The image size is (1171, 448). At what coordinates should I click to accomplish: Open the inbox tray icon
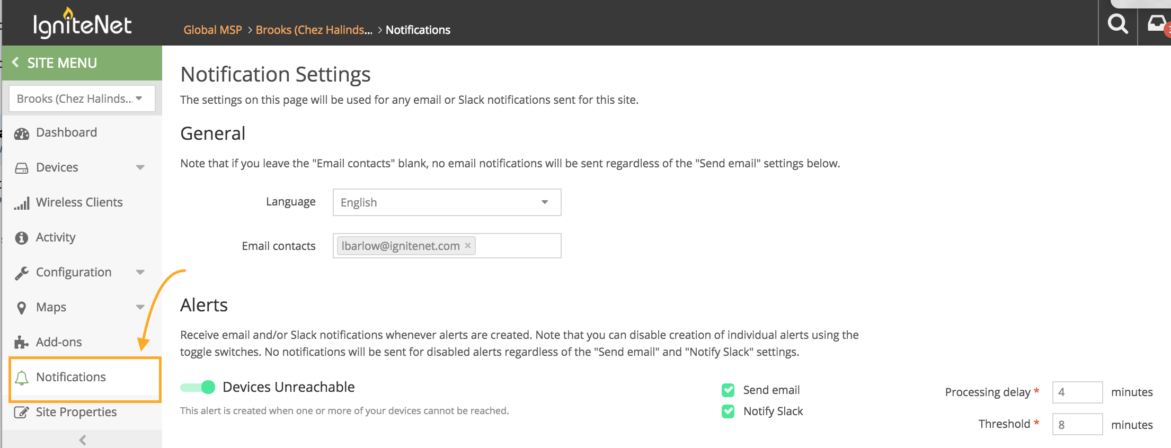pyautogui.click(x=1157, y=23)
